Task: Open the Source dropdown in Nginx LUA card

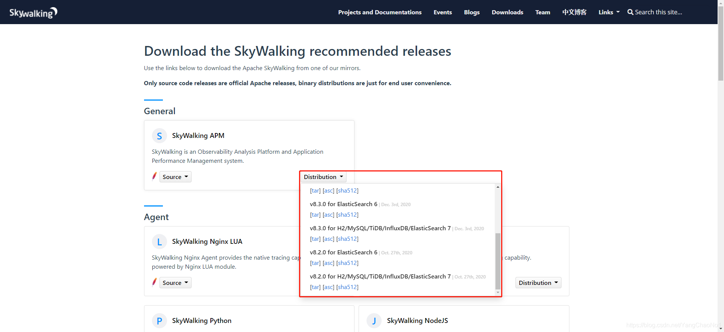Action: click(x=175, y=283)
